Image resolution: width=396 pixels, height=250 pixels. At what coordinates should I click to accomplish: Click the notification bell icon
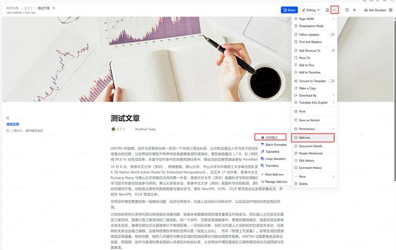coord(327,10)
